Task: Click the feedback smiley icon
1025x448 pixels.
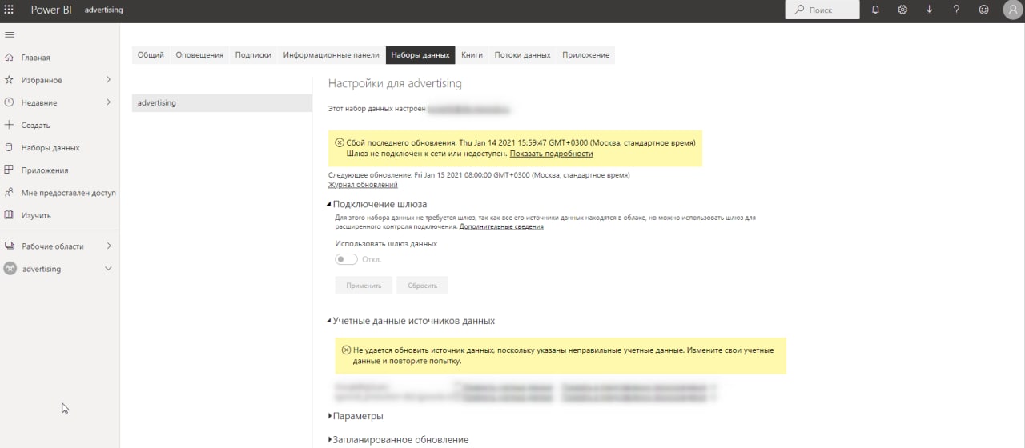Action: point(984,10)
